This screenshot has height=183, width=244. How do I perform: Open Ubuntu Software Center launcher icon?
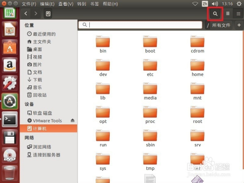pos(10,47)
